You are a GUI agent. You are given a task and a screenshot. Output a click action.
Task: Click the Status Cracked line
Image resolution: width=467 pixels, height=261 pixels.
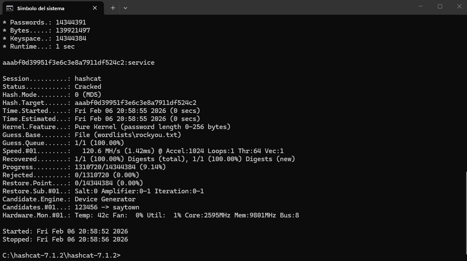[x=52, y=87]
